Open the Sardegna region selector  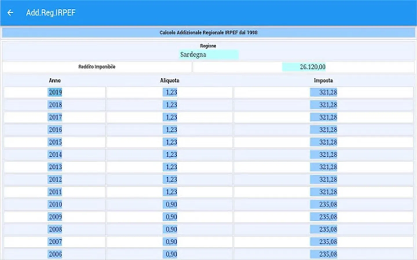pos(209,55)
